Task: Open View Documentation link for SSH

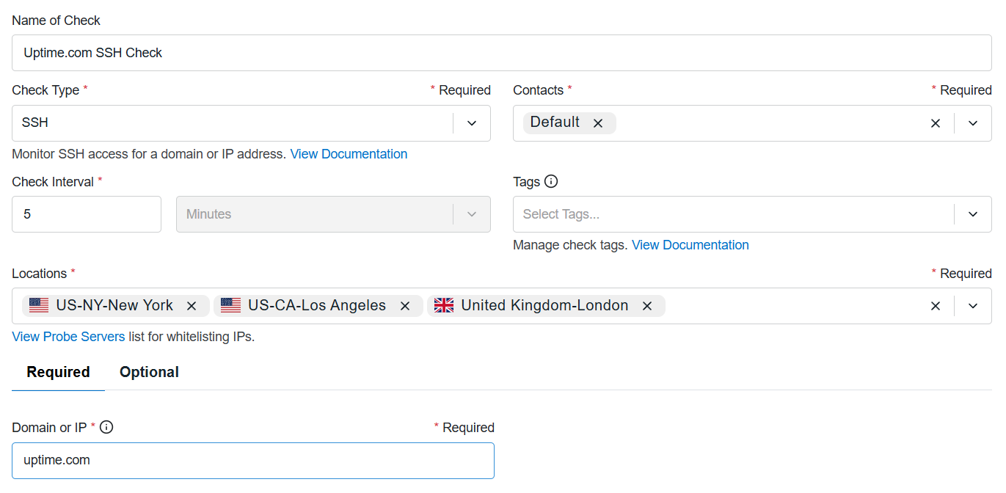Action: pyautogui.click(x=349, y=154)
